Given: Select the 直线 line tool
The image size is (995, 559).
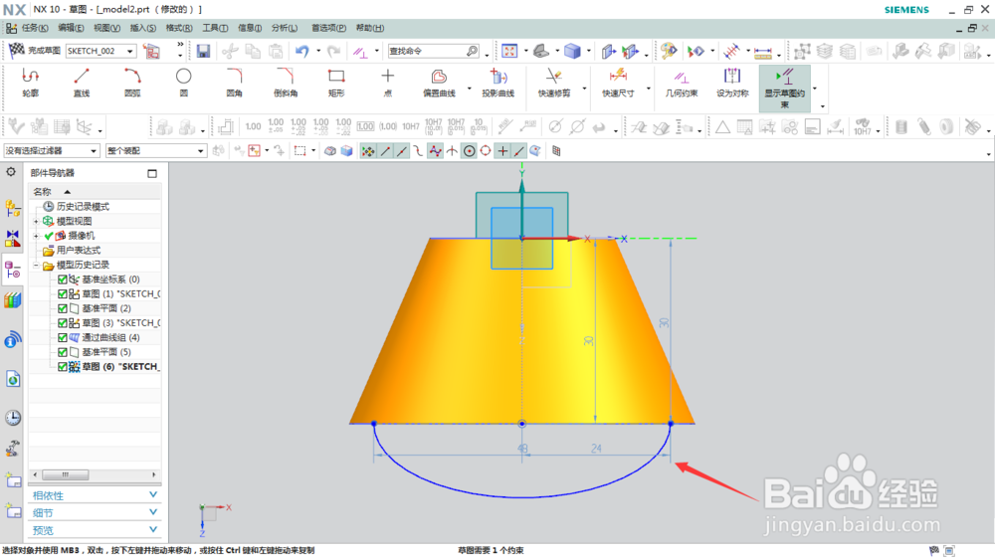Looking at the screenshot, I should point(82,83).
